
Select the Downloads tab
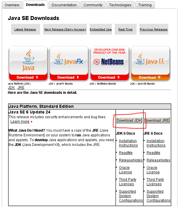coord(35,5)
